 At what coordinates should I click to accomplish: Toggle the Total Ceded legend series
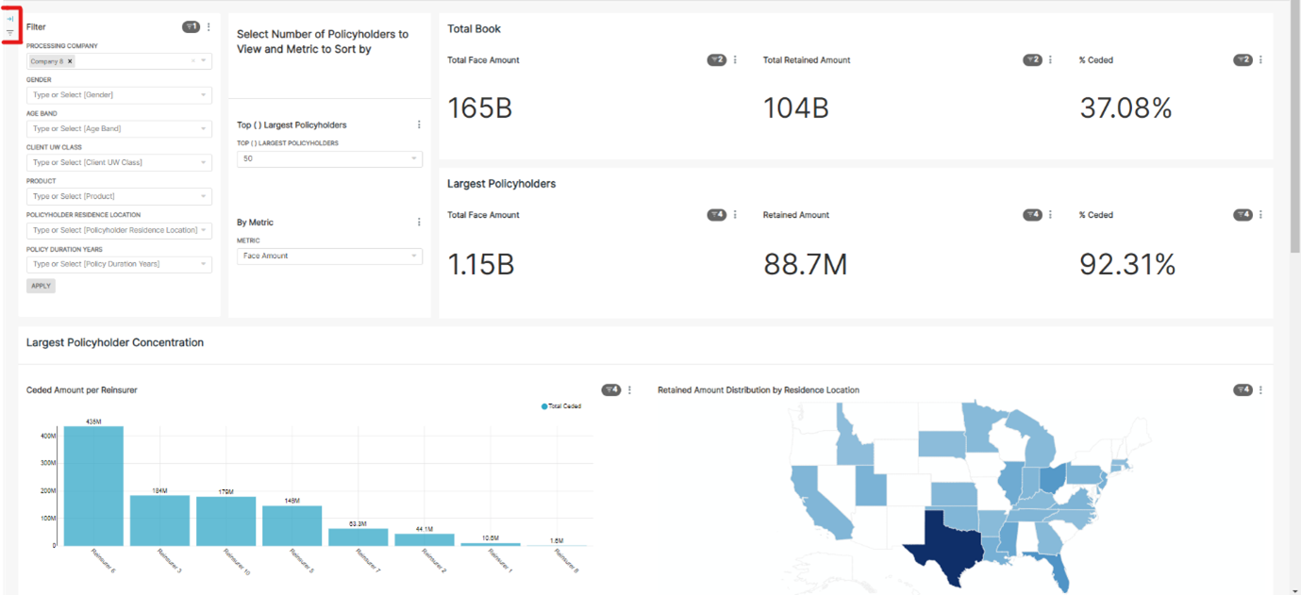[561, 406]
